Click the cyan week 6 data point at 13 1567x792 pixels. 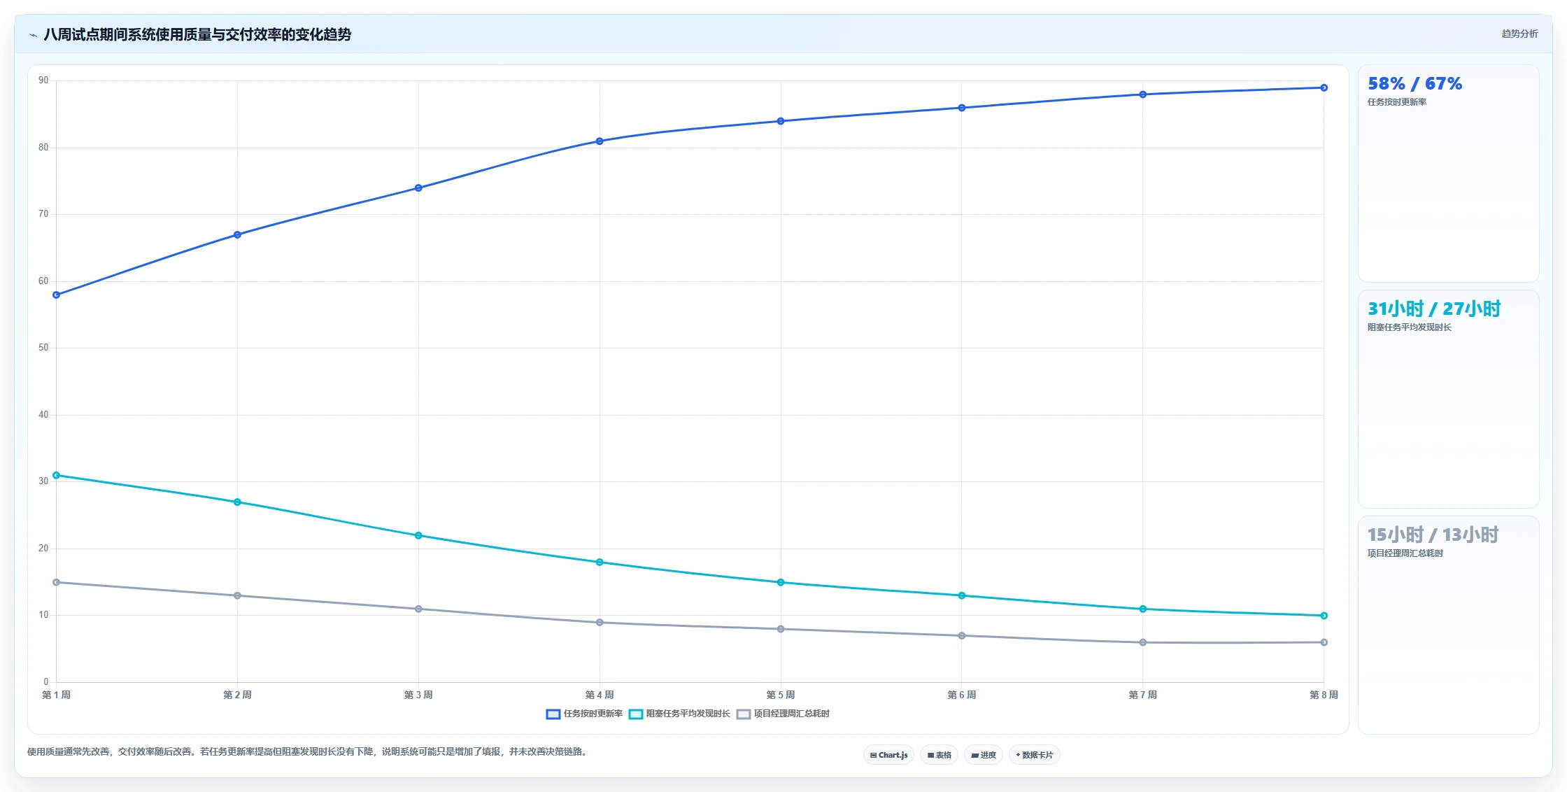pos(962,595)
